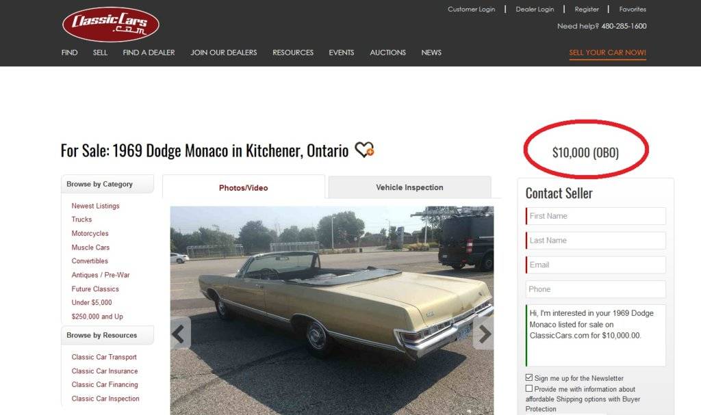
Task: Open the FIND menu in navigation bar
Action: [69, 52]
